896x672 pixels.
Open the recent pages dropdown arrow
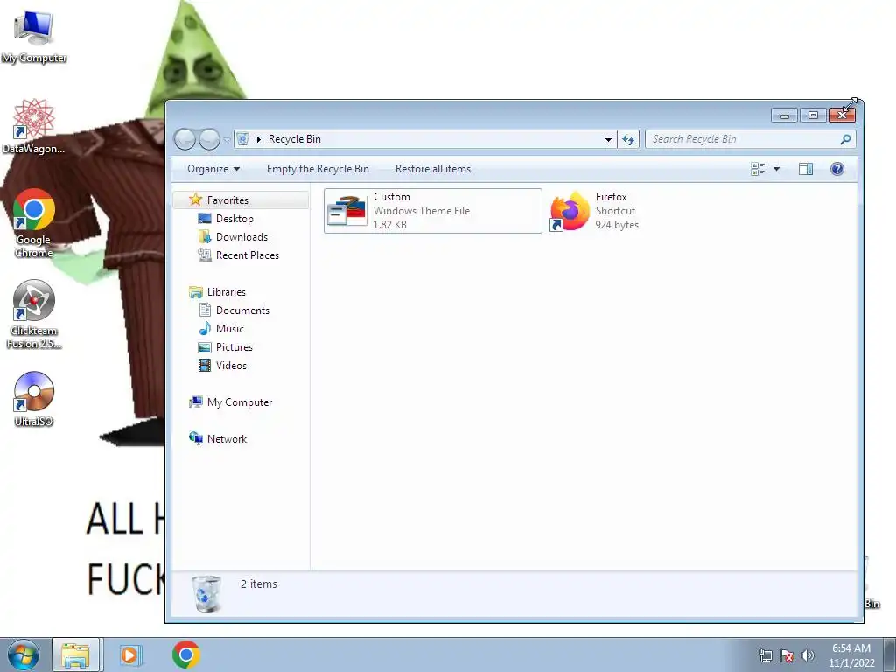pos(227,139)
